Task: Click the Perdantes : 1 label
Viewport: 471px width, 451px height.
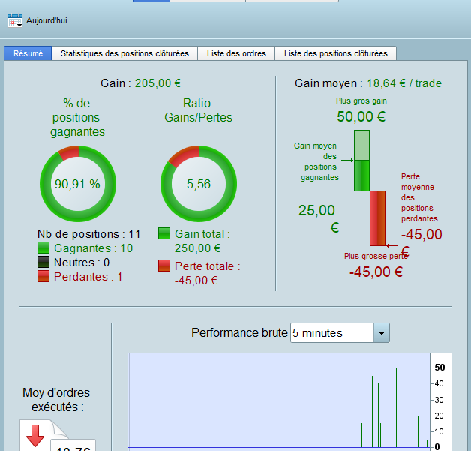Action: (x=88, y=277)
